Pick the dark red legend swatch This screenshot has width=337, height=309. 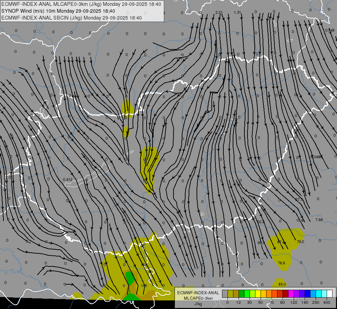coord(285,294)
